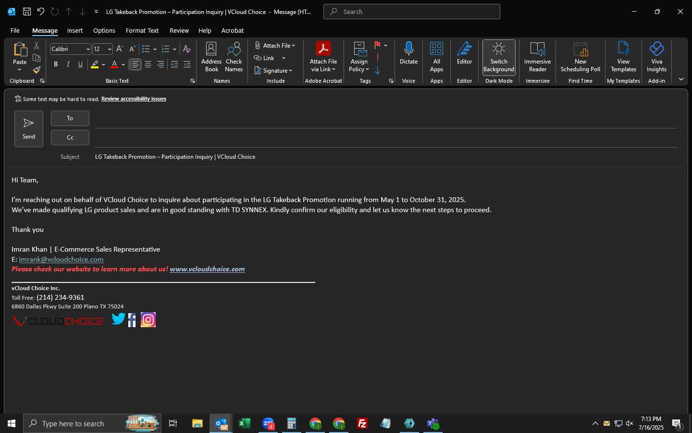Open Excel from the taskbar
The image size is (692, 433).
[245, 423]
